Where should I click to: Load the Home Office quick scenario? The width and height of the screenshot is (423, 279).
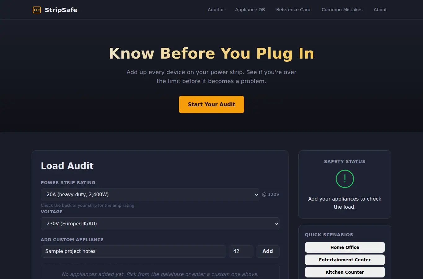345,247
